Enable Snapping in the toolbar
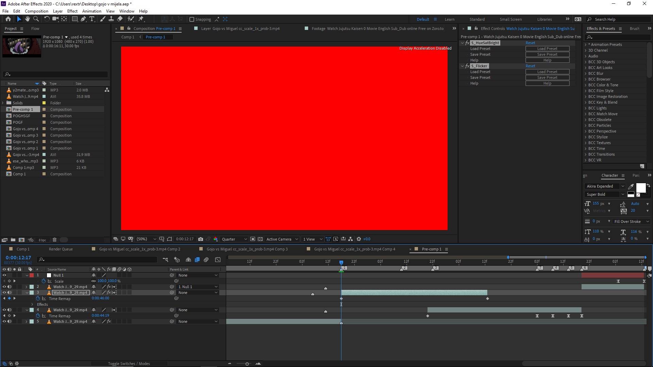 (x=192, y=19)
